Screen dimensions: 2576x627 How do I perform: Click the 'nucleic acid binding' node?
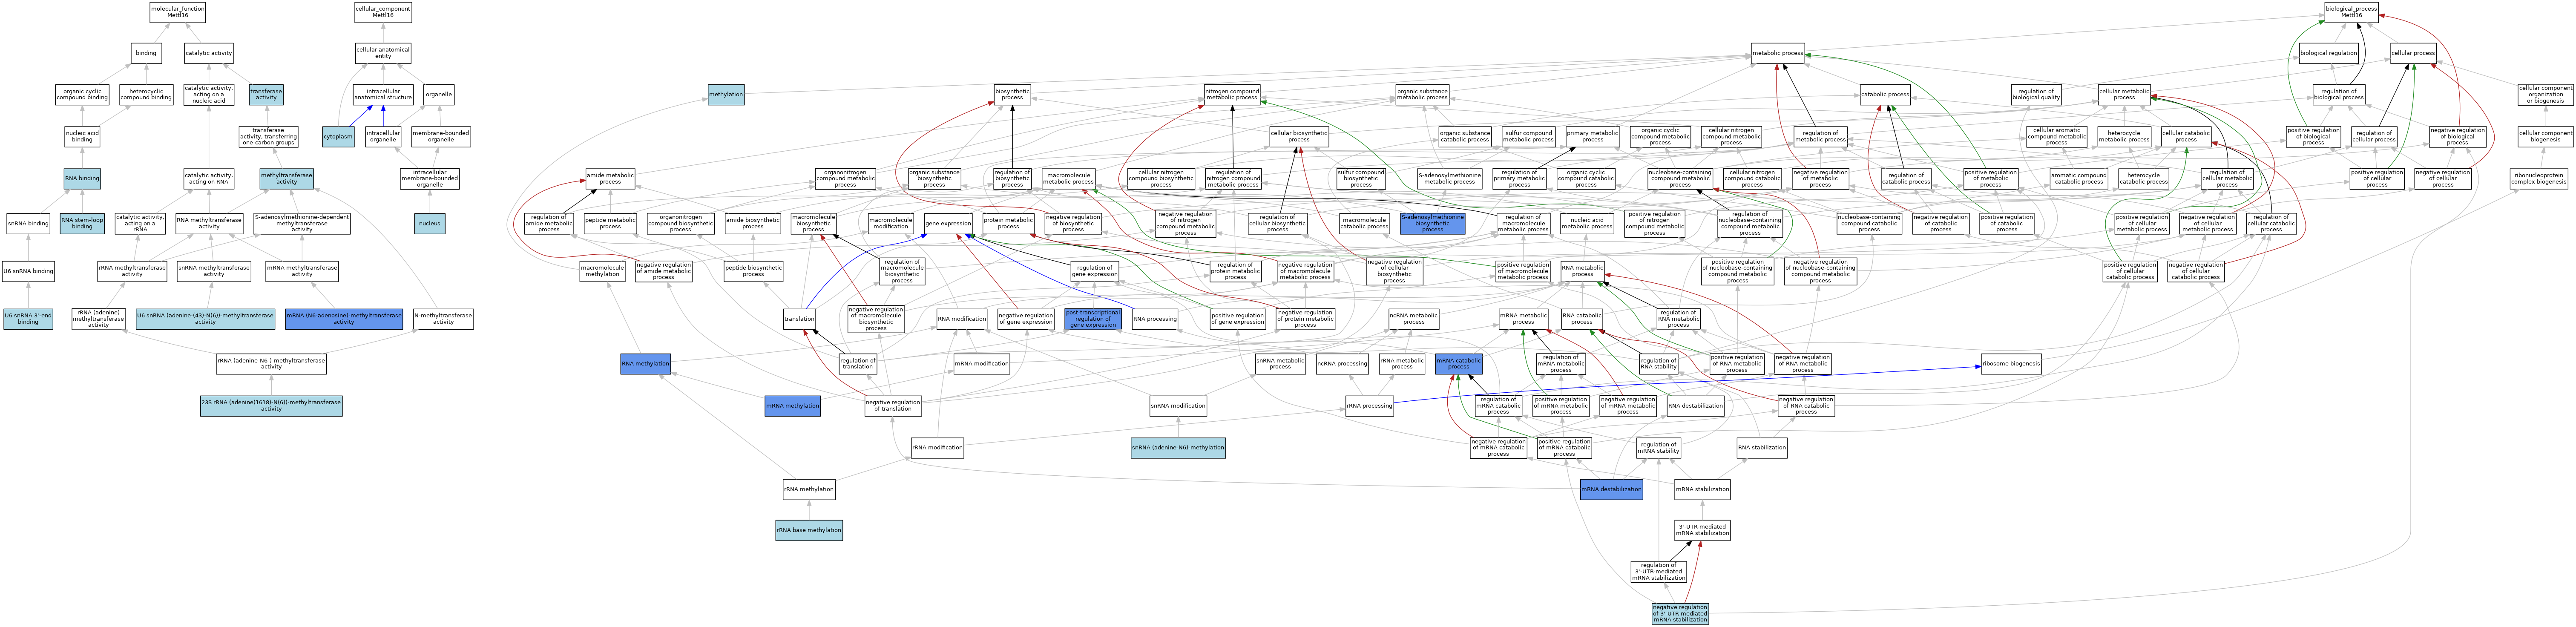tap(82, 137)
